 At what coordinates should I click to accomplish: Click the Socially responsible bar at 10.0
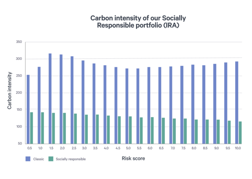pos(241,132)
